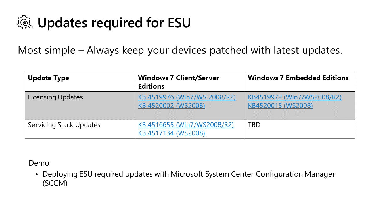Select the 'Updates required for ESU' title

pos(114,23)
